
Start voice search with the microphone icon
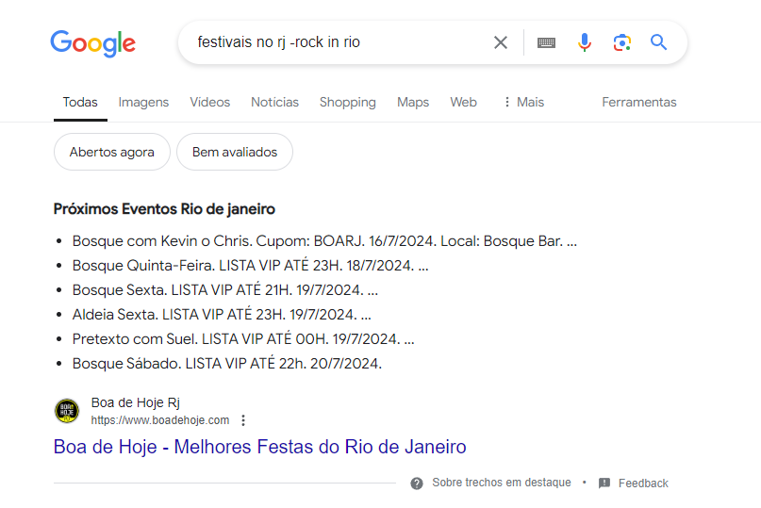585,42
